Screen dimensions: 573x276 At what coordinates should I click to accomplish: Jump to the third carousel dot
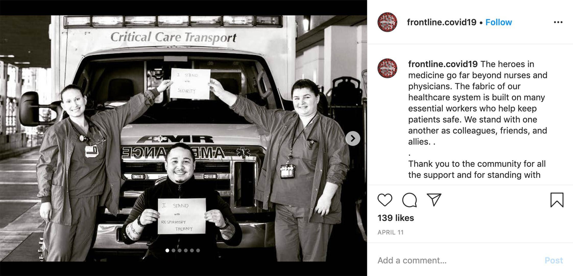point(180,250)
